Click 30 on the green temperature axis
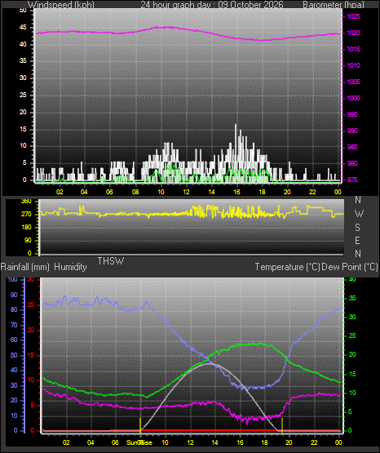Screen dimensions: 380x453 [x=352, y=317]
